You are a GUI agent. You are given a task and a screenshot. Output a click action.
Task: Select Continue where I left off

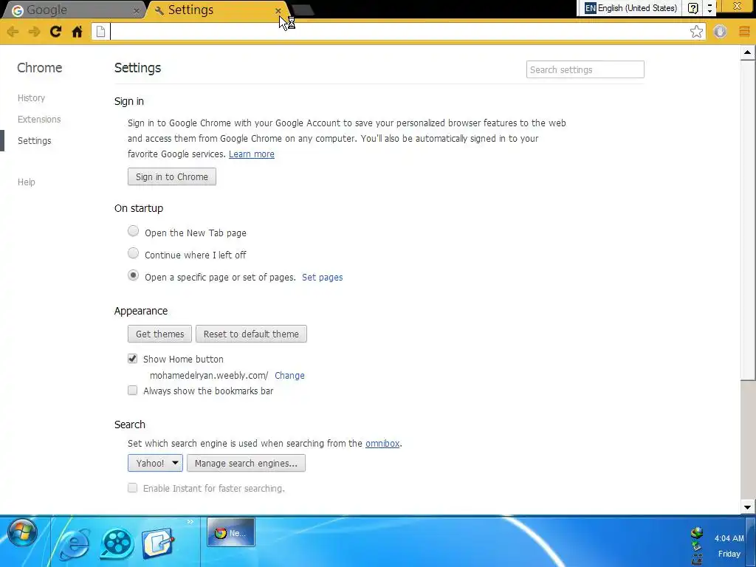[x=133, y=253]
